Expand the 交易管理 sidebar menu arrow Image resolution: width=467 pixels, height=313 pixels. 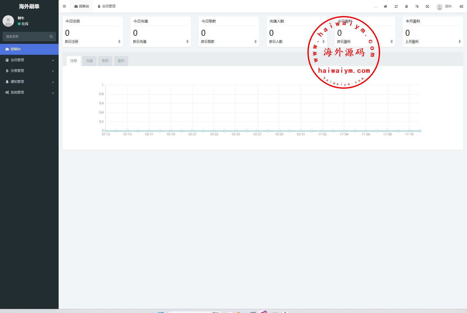pos(53,71)
